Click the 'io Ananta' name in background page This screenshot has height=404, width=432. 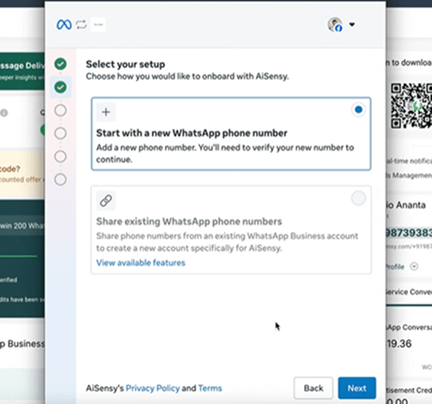click(406, 205)
